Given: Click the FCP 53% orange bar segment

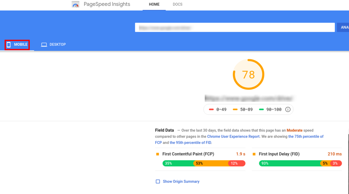Looking at the screenshot, I should click(x=211, y=164).
